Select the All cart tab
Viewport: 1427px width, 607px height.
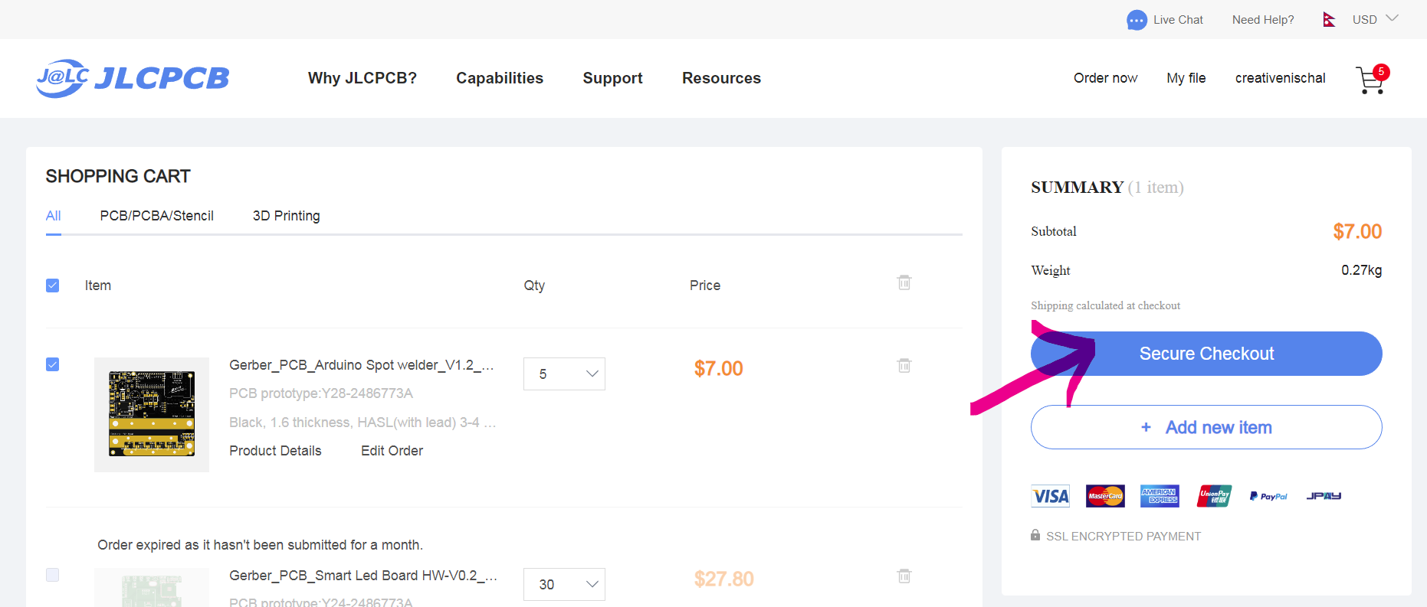(x=53, y=216)
